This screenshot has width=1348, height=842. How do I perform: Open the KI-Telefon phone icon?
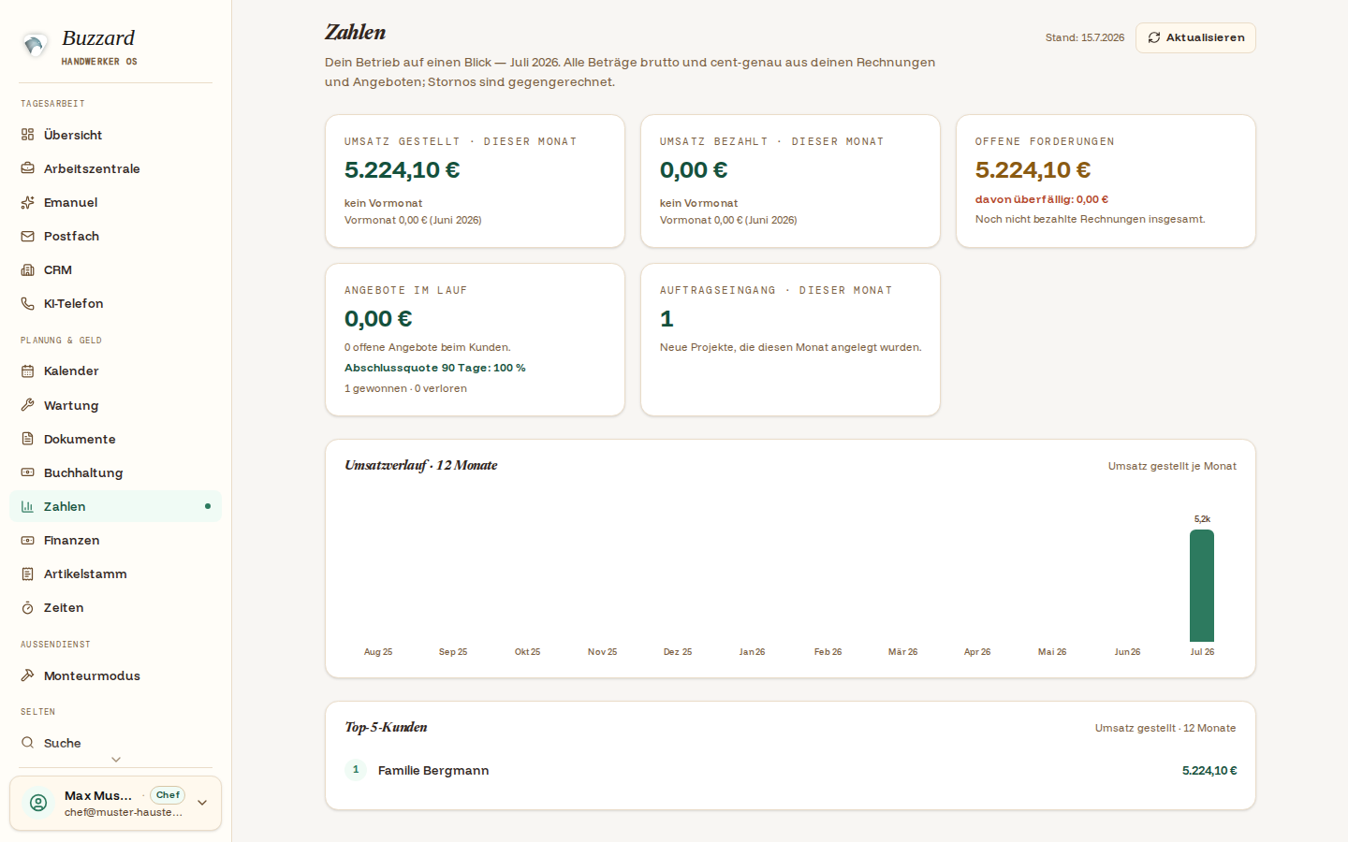pos(28,303)
